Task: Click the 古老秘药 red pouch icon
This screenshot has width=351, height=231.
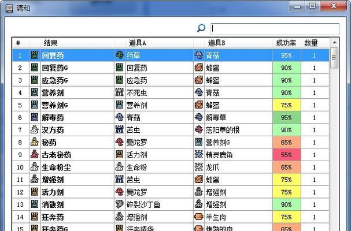Action: (x=35, y=155)
